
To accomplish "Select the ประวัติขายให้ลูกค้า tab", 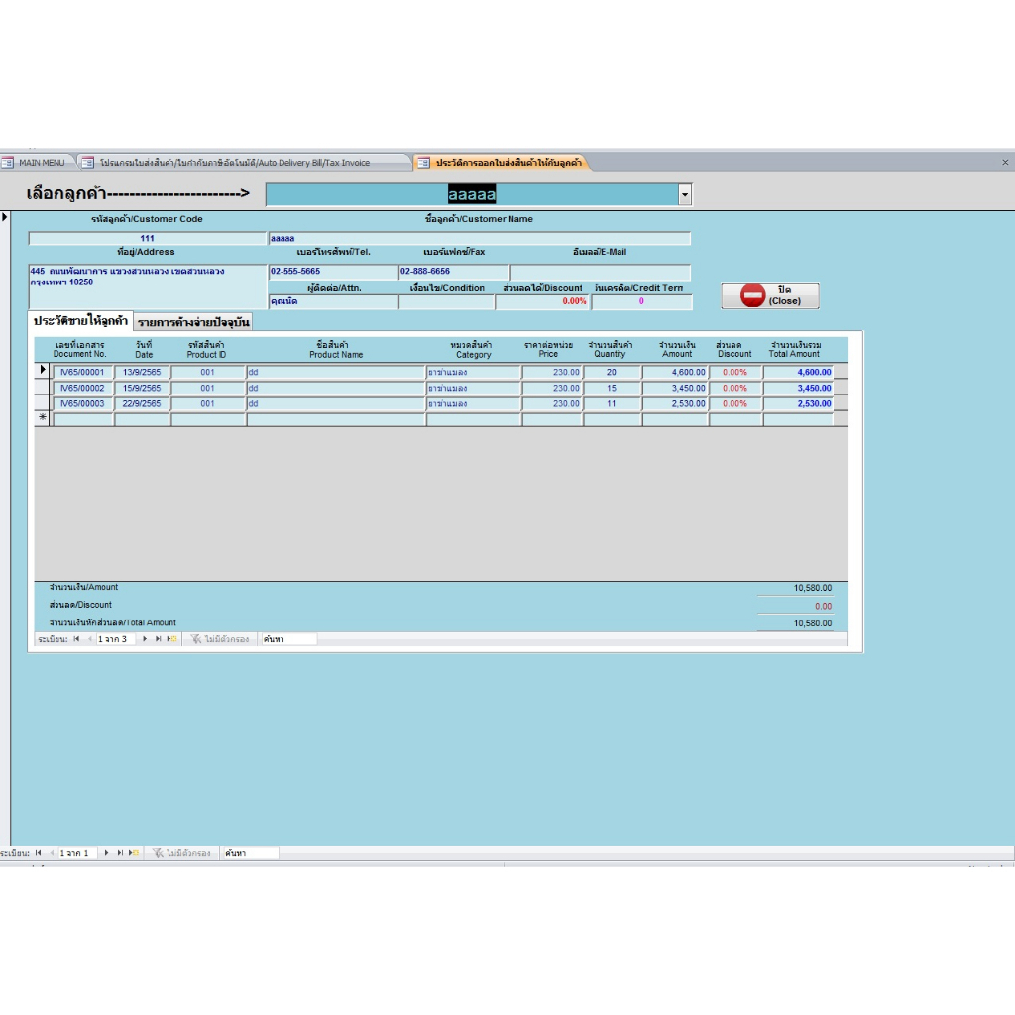I will point(80,321).
